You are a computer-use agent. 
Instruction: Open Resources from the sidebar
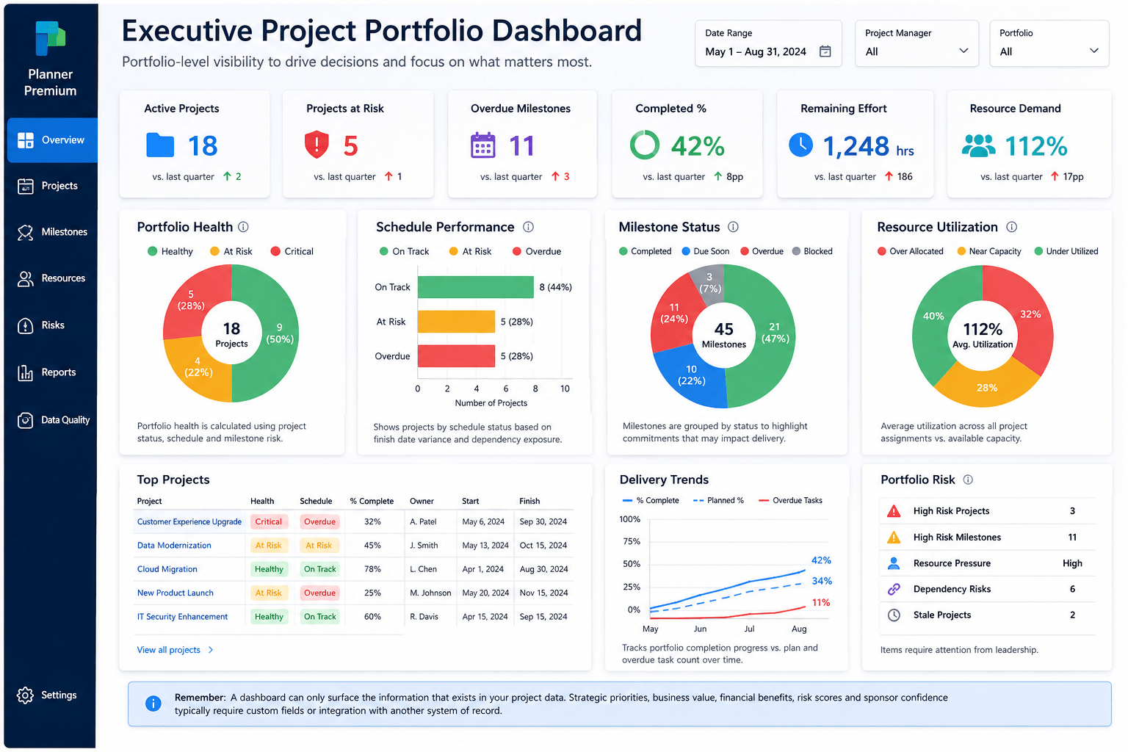click(51, 278)
